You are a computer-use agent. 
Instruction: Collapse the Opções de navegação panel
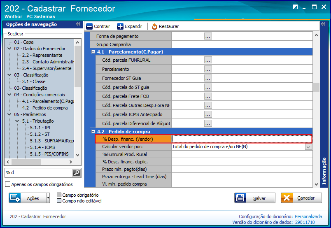(x=78, y=24)
